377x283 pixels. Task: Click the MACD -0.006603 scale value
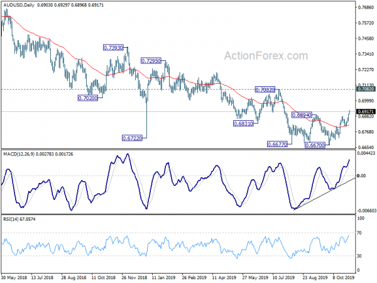366,211
